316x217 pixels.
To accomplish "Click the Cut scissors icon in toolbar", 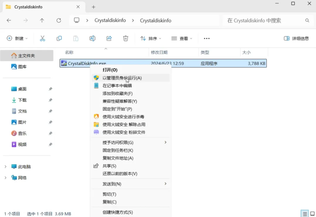I will pos(42,38).
